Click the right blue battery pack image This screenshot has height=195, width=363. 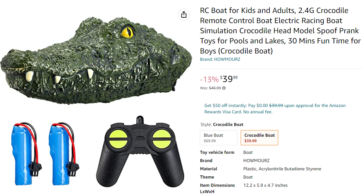point(60,151)
